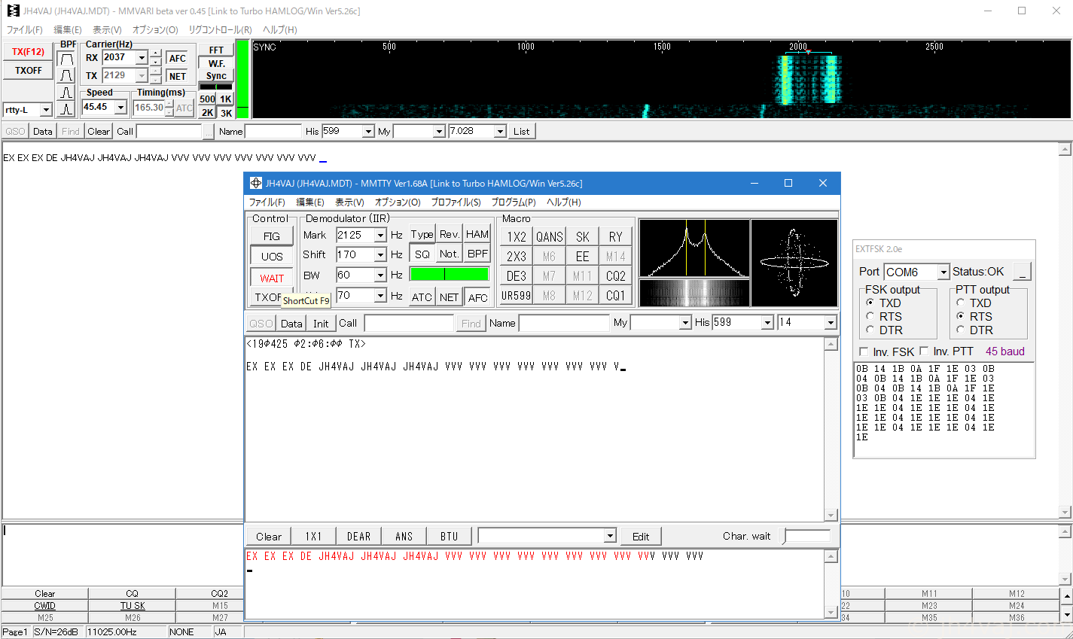Increase RX carrier with the up stepper
Viewport: 1073px width, 639px height.
pyautogui.click(x=156, y=54)
